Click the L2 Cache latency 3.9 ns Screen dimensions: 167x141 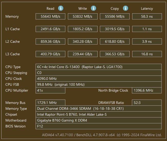coord(147,41)
